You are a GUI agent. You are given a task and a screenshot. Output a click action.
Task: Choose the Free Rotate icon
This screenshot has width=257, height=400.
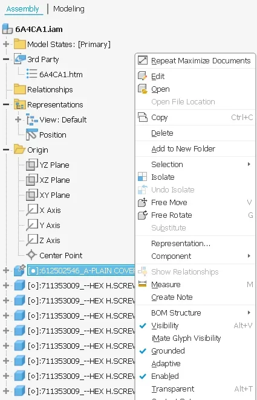tap(143, 215)
